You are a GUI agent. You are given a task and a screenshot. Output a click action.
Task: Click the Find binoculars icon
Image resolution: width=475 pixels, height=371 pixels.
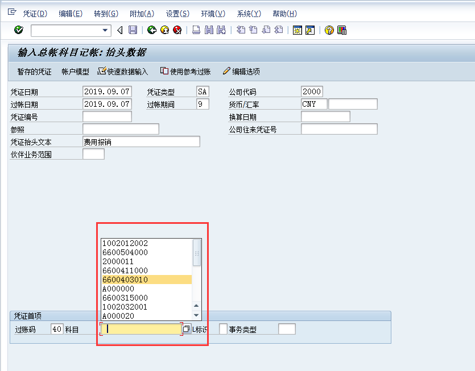click(209, 30)
